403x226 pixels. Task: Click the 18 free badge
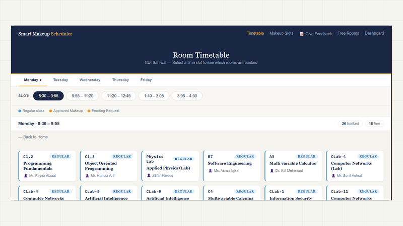[x=374, y=124]
